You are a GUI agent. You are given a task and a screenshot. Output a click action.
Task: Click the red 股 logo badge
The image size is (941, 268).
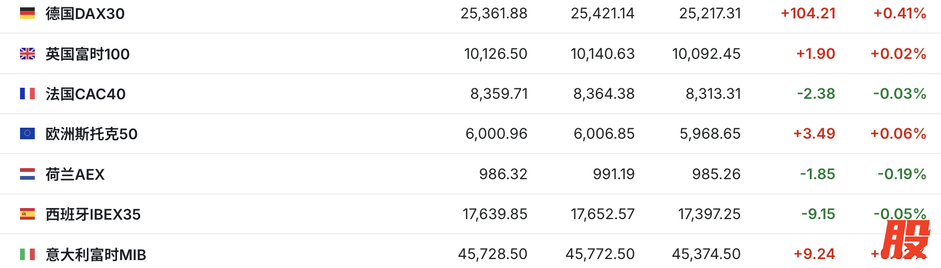[x=906, y=240]
